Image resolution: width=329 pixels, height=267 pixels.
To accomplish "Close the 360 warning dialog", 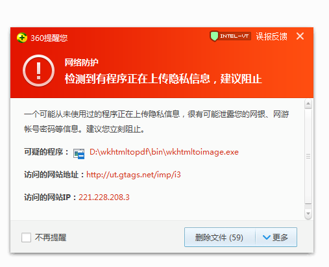I will 300,36.
